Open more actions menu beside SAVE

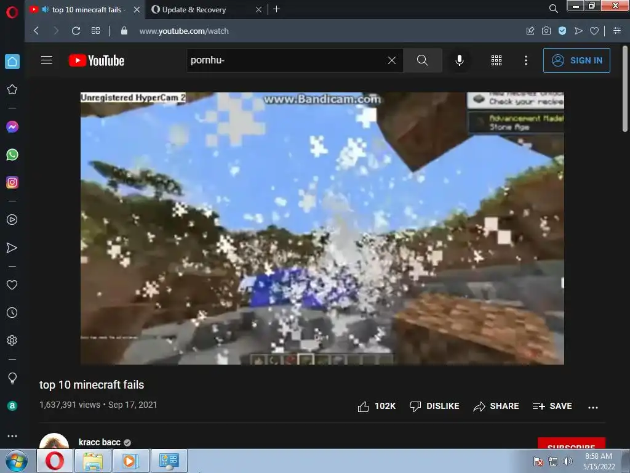point(593,407)
